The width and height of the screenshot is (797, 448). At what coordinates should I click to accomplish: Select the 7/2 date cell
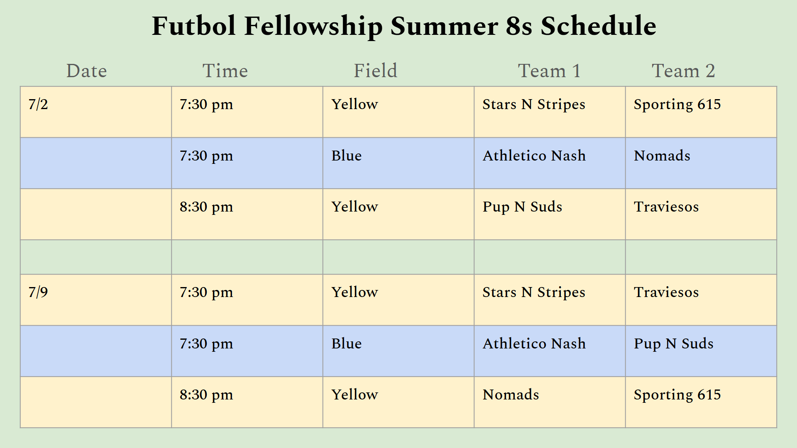coord(96,112)
